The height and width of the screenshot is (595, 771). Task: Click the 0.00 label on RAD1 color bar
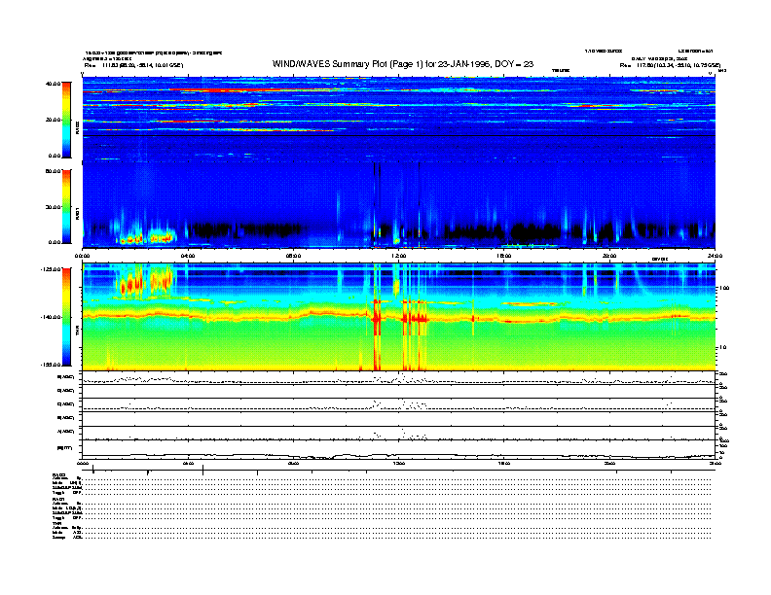click(x=55, y=242)
